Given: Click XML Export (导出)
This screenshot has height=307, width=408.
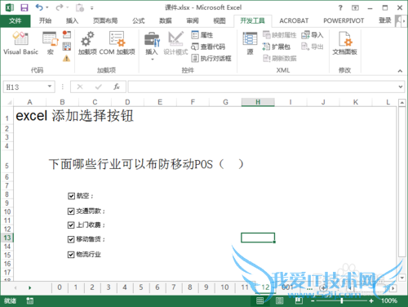Looking at the screenshot, I should coord(313,47).
